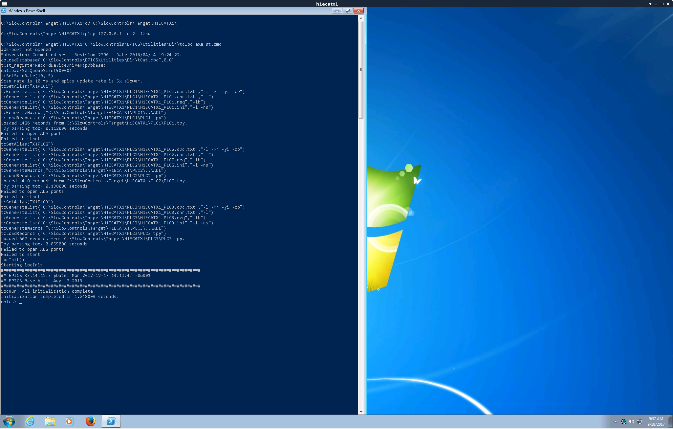673x429 pixels.
Task: Restore the Windows PowerShell window size
Action: 347,11
